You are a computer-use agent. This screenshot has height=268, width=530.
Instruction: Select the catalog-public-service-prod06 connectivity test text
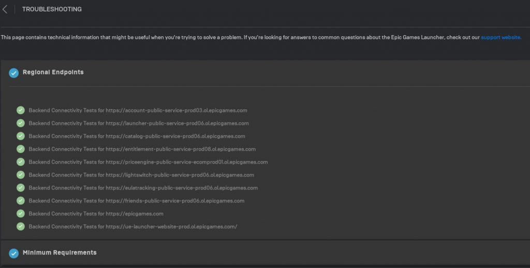(137, 136)
